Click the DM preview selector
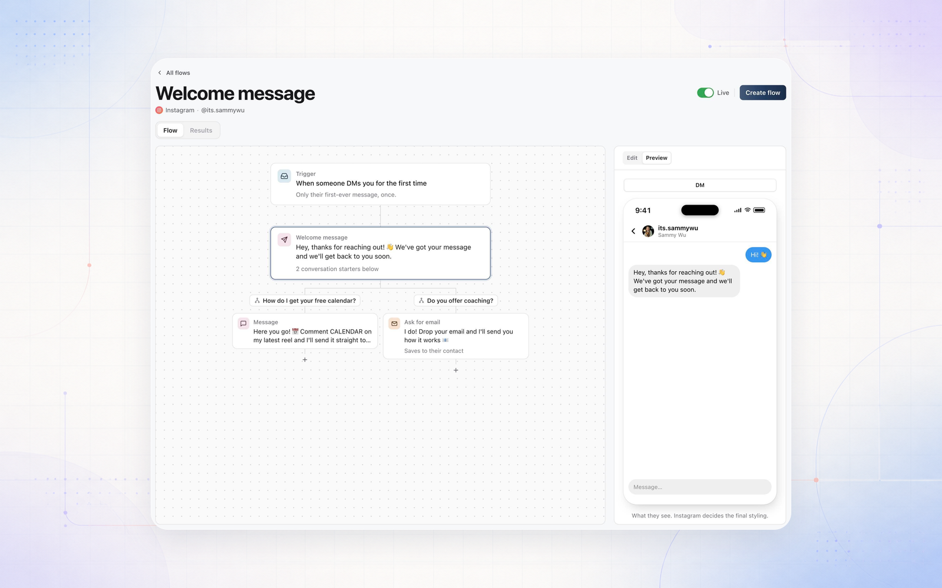Viewport: 942px width, 588px height. (x=699, y=185)
